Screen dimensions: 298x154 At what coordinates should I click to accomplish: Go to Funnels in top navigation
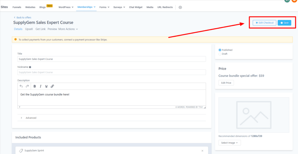pos(17,7)
